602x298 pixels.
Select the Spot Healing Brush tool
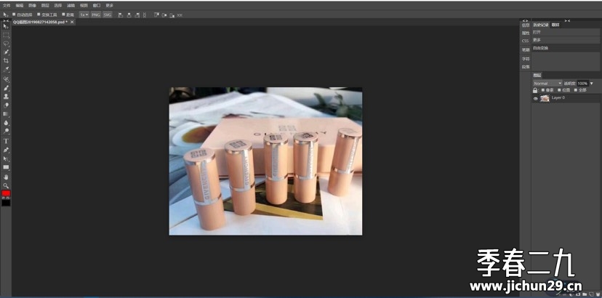(6, 79)
